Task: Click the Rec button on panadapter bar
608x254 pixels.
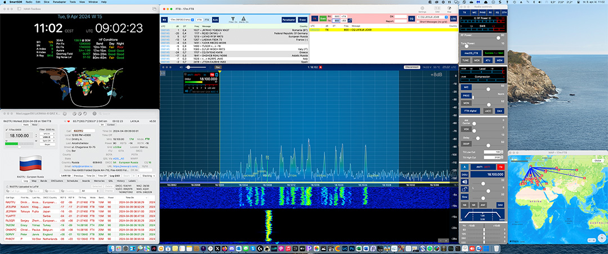Action: tap(218, 67)
